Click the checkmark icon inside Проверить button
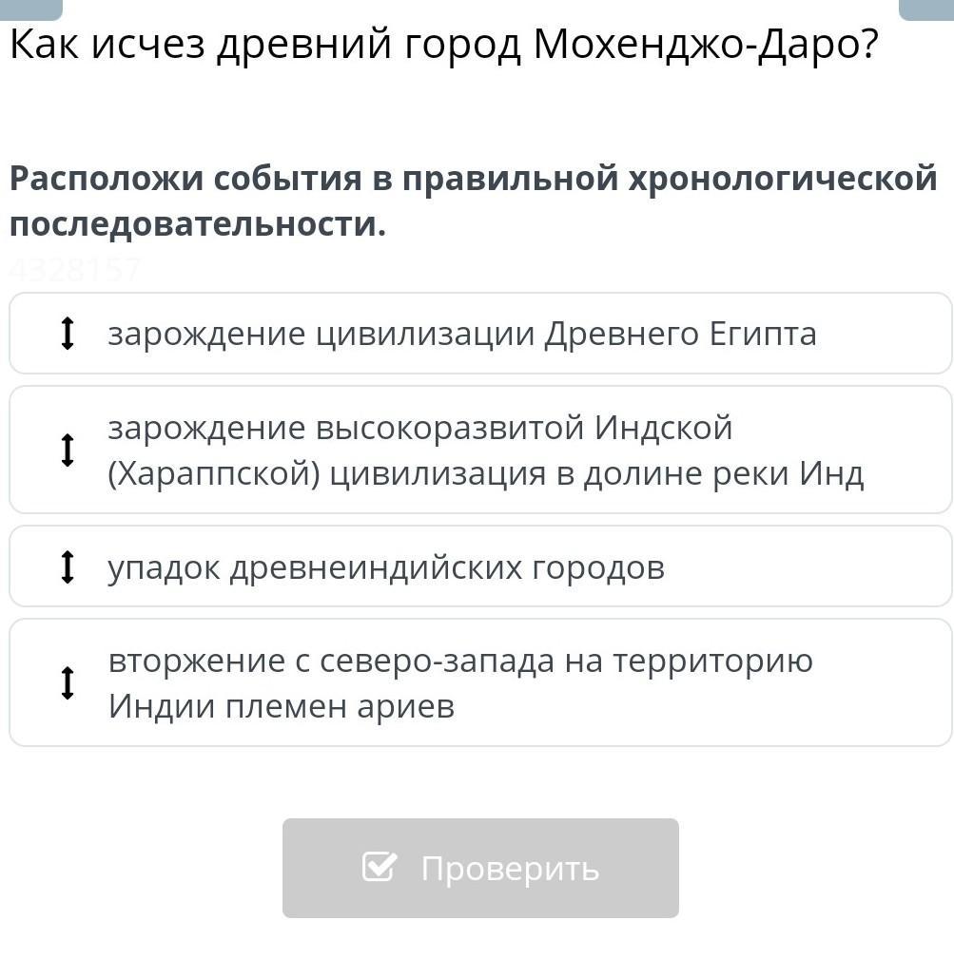The height and width of the screenshot is (959, 954). point(380,867)
